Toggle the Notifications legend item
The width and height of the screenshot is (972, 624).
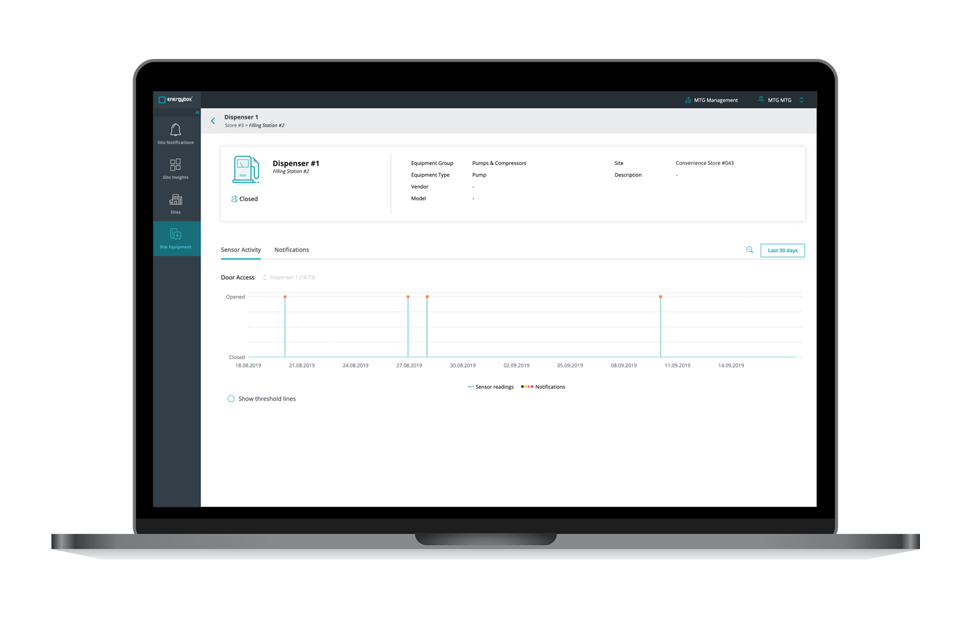545,387
